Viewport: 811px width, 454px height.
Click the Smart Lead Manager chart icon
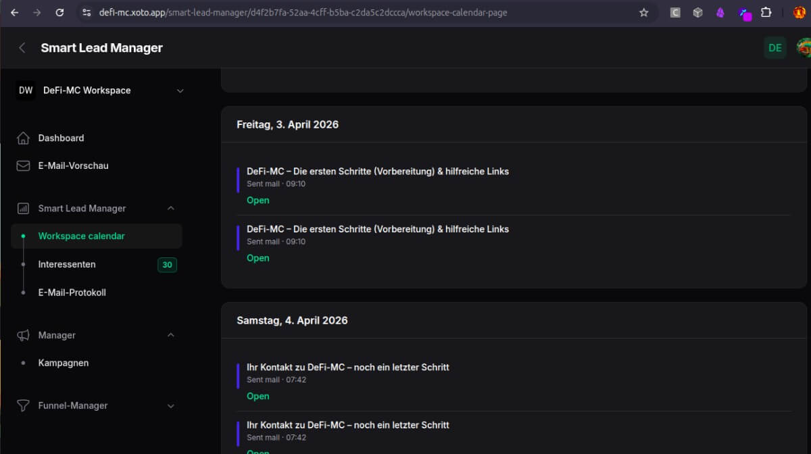click(x=23, y=208)
